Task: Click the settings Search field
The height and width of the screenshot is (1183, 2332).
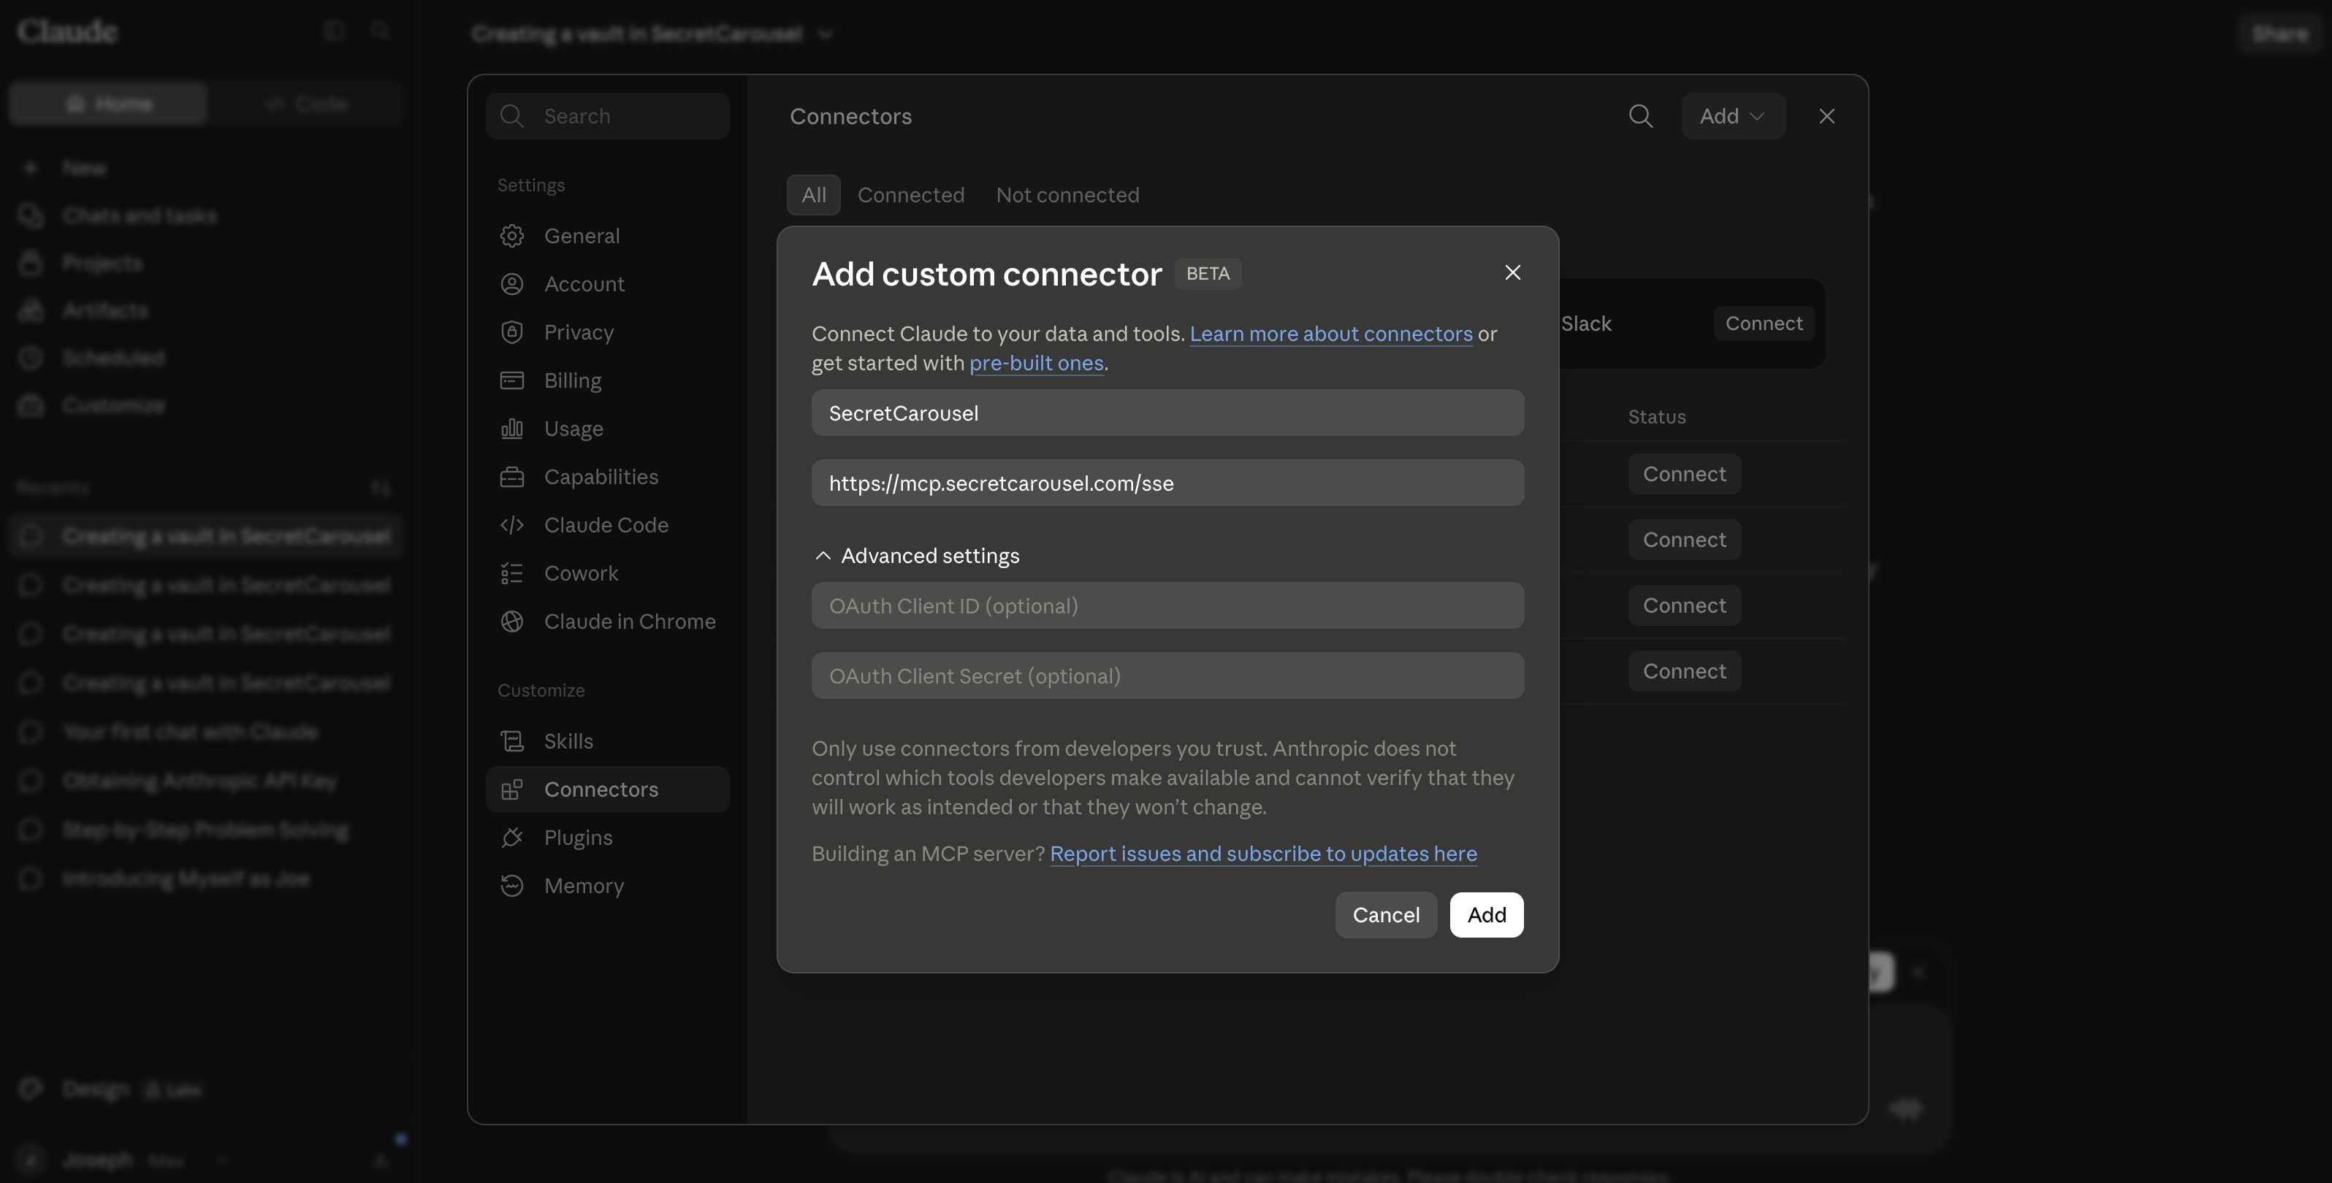Action: point(607,116)
